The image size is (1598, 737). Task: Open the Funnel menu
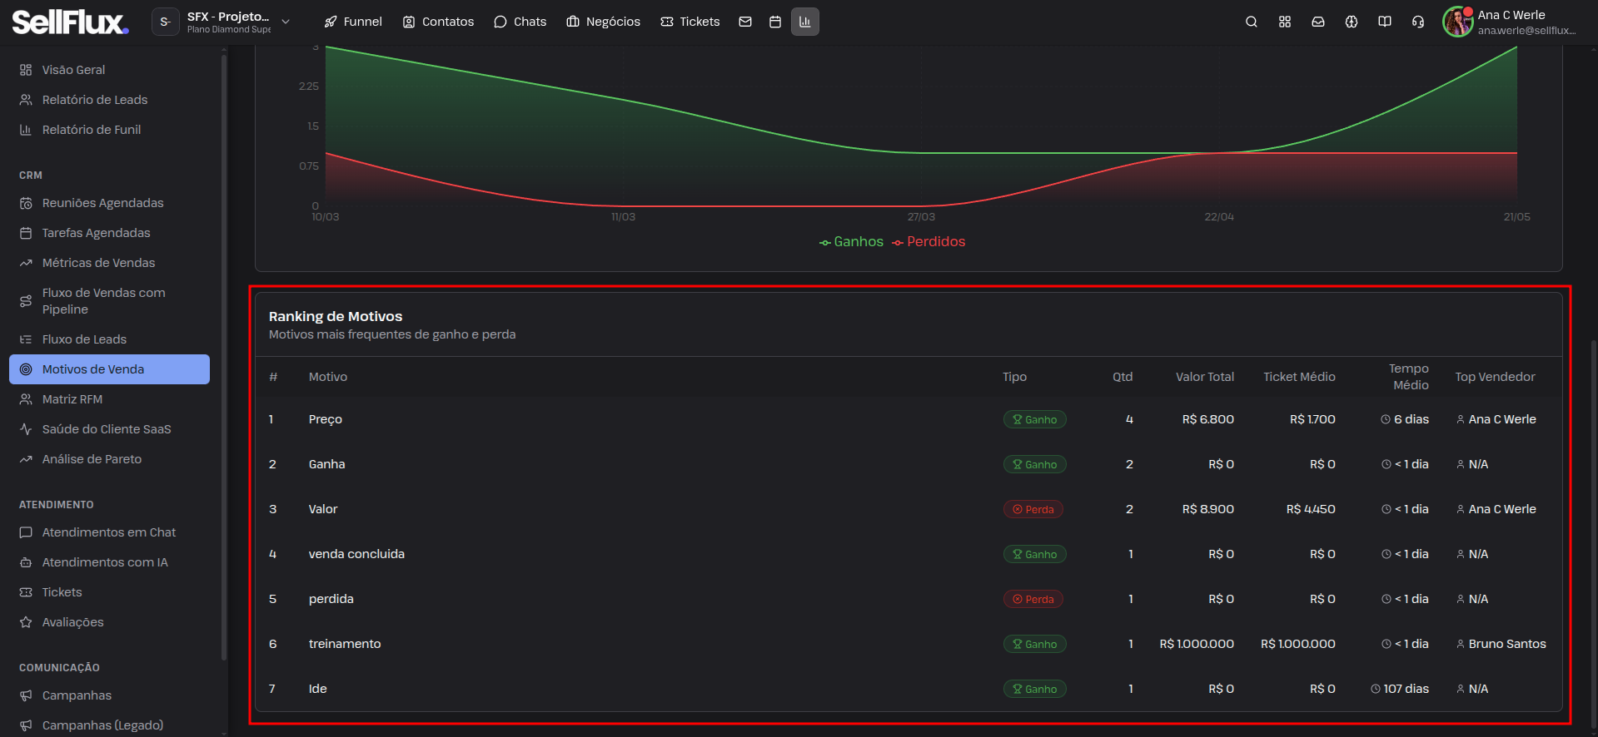[353, 22]
